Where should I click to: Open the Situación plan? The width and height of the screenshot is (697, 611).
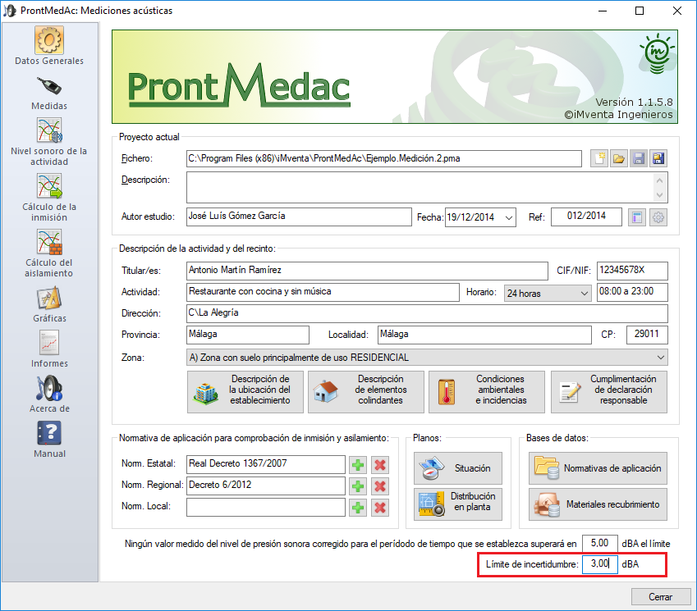[x=458, y=468]
